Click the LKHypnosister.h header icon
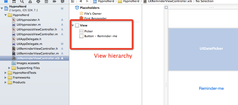 14,20
